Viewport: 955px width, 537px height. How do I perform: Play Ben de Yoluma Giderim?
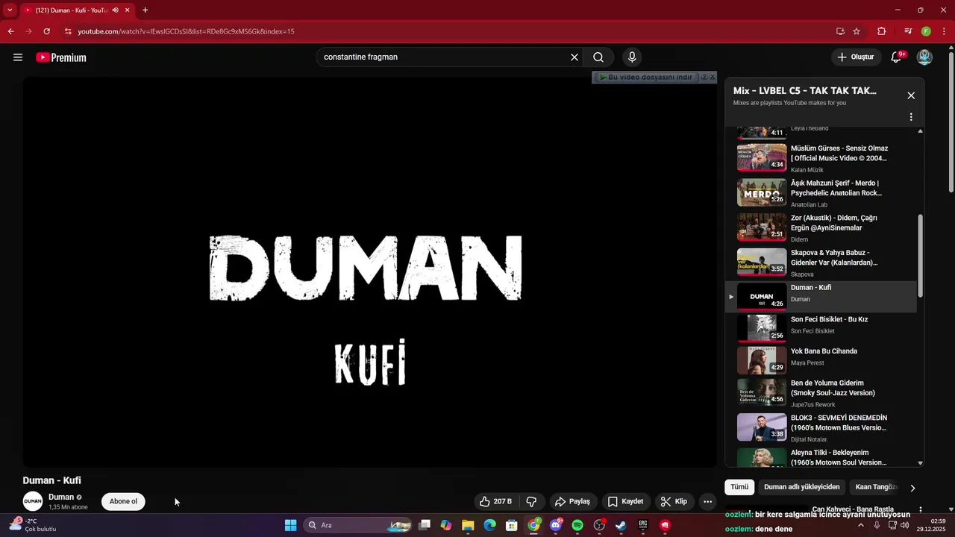[821, 393]
